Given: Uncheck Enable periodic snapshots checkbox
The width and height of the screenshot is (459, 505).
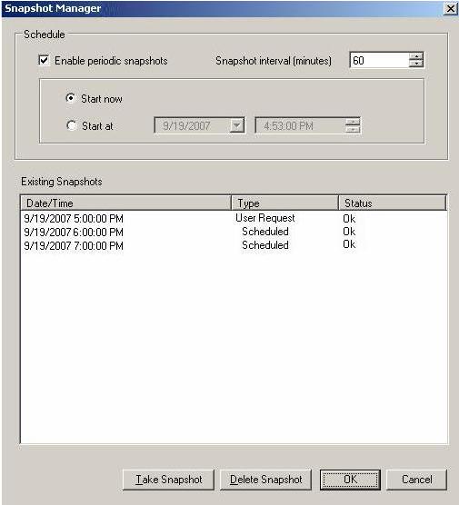Looking at the screenshot, I should [44, 61].
